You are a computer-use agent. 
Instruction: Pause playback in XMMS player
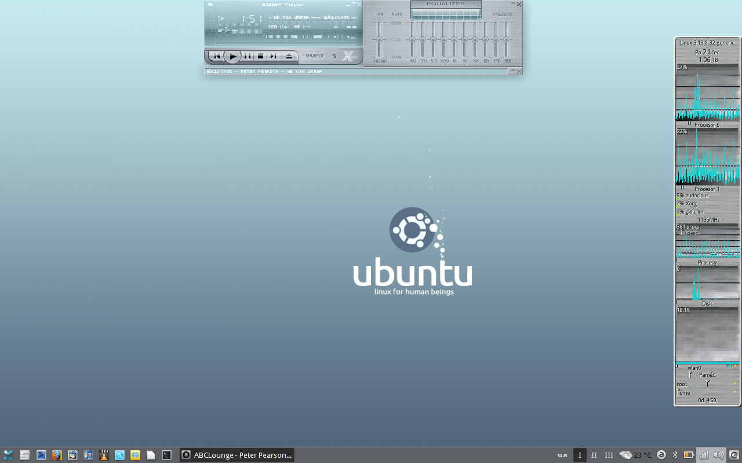[248, 56]
